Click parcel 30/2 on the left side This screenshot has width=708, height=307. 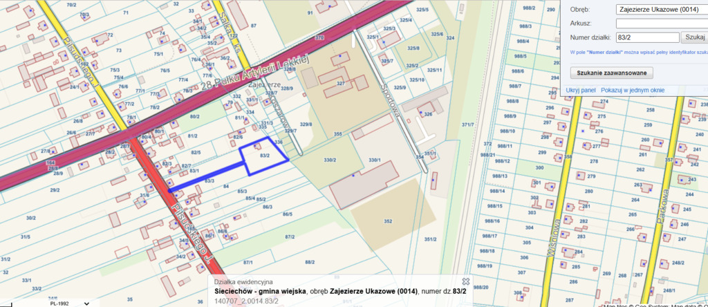pos(30,218)
